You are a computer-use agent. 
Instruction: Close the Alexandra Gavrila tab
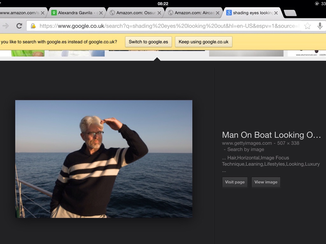click(101, 13)
